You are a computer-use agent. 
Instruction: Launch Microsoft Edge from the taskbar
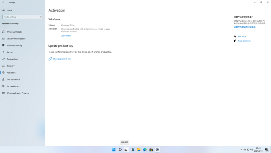coord(145,150)
